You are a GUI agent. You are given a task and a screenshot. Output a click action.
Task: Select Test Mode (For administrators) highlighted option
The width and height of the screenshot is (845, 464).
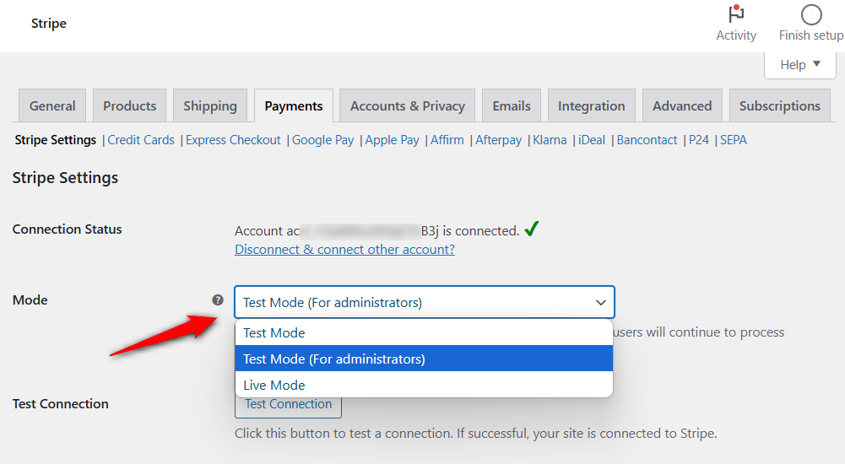pyautogui.click(x=424, y=359)
